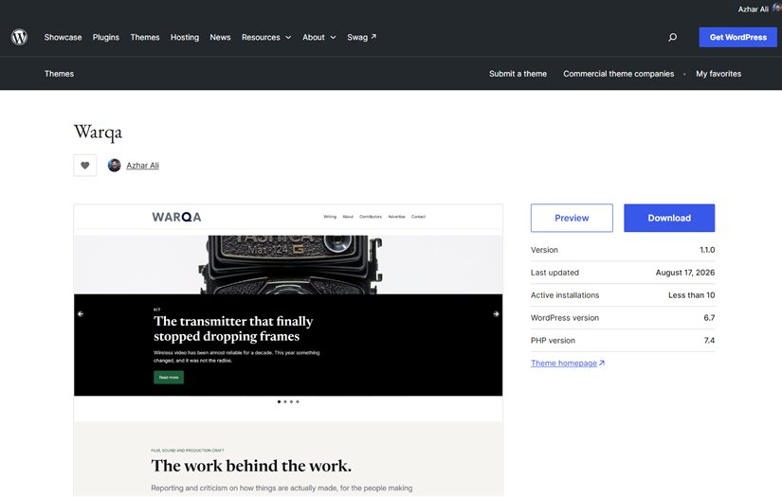This screenshot has height=497, width=782.
Task: Click the Preview button
Action: [x=572, y=218]
